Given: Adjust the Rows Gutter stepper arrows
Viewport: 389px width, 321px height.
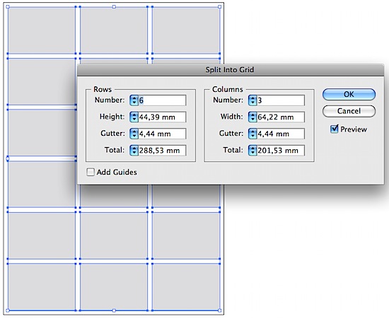Looking at the screenshot, I should tap(134, 134).
